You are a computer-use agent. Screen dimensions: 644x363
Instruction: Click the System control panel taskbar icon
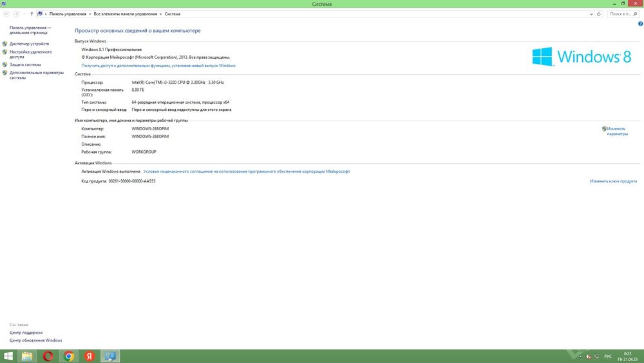point(110,356)
